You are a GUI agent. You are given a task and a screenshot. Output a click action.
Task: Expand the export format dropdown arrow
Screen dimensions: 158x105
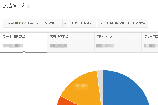[65, 23]
